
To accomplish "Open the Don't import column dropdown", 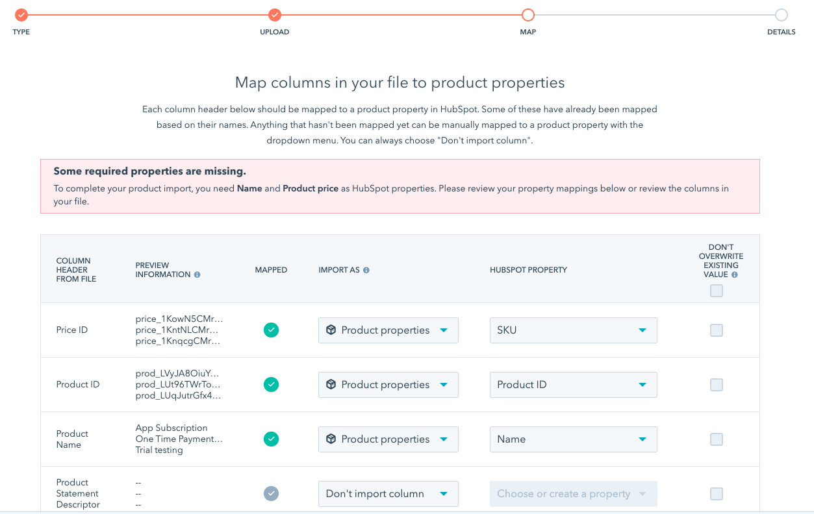I will [388, 494].
